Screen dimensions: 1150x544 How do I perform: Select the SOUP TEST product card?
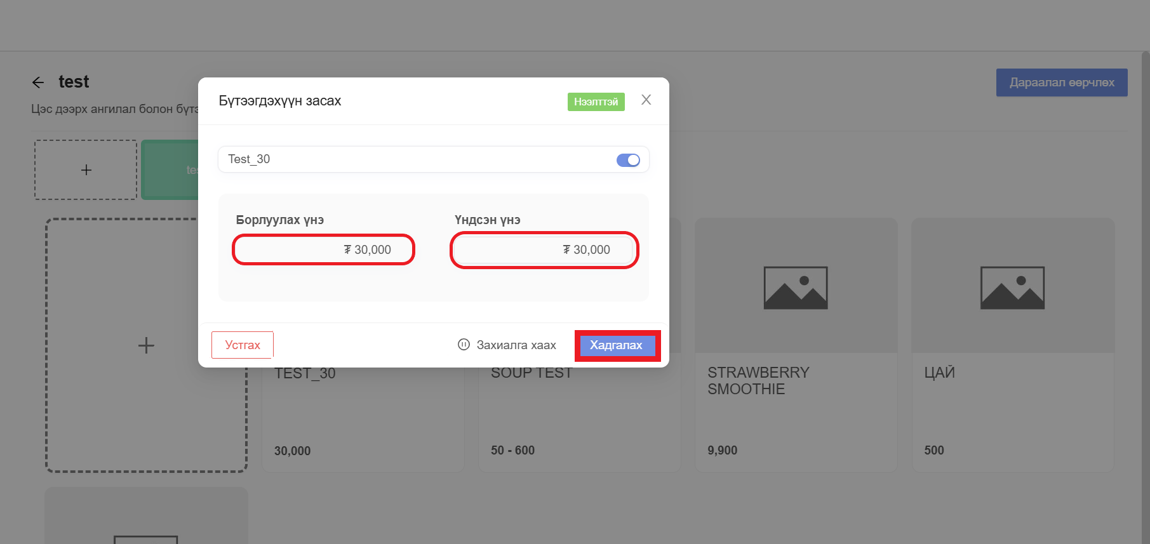578,419
